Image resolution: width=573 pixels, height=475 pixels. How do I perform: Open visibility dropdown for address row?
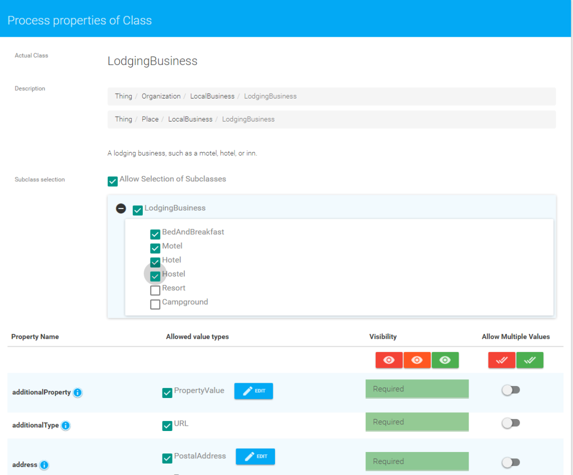417,461
